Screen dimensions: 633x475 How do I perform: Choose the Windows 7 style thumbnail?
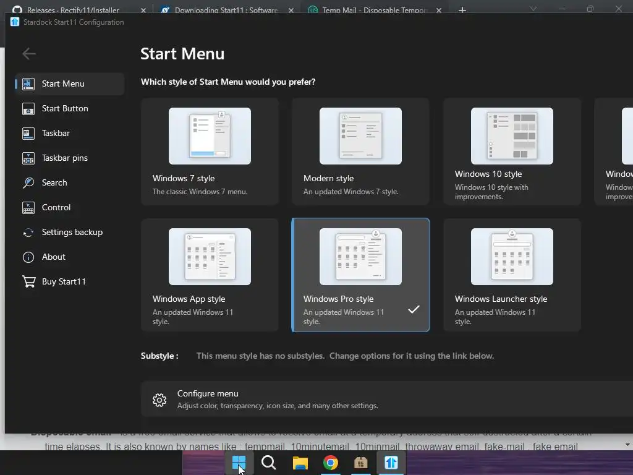click(x=210, y=135)
